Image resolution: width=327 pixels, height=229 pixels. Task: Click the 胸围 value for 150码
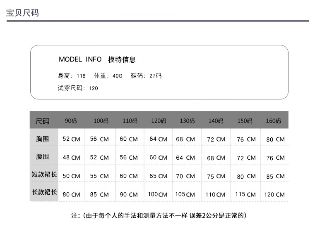click(x=246, y=139)
